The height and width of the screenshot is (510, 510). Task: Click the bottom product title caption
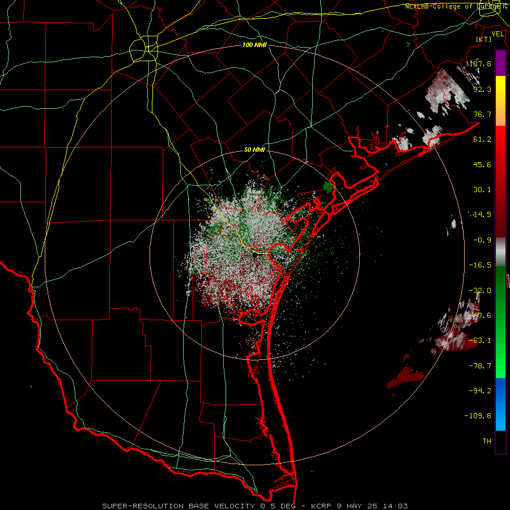255,506
